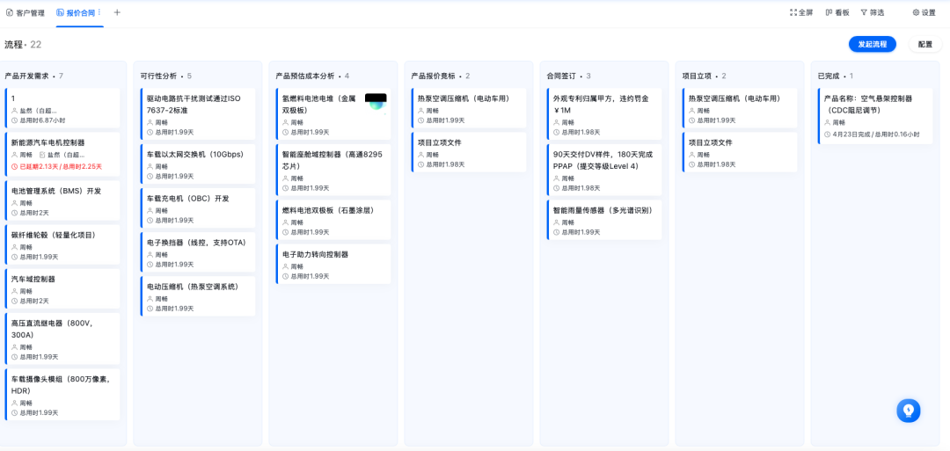Open 项目立项文件 card in 产品报价竞标 column
950x451 pixels.
(x=469, y=153)
